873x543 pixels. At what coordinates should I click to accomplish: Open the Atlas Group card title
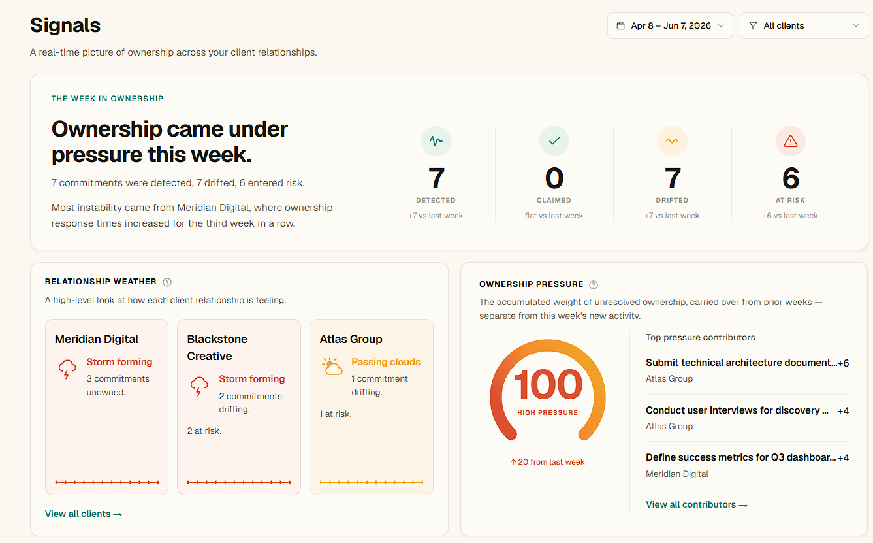coord(351,339)
